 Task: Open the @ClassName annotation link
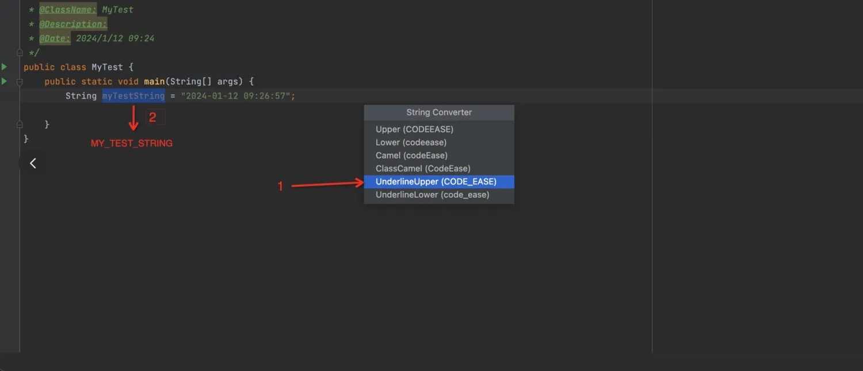[x=67, y=9]
